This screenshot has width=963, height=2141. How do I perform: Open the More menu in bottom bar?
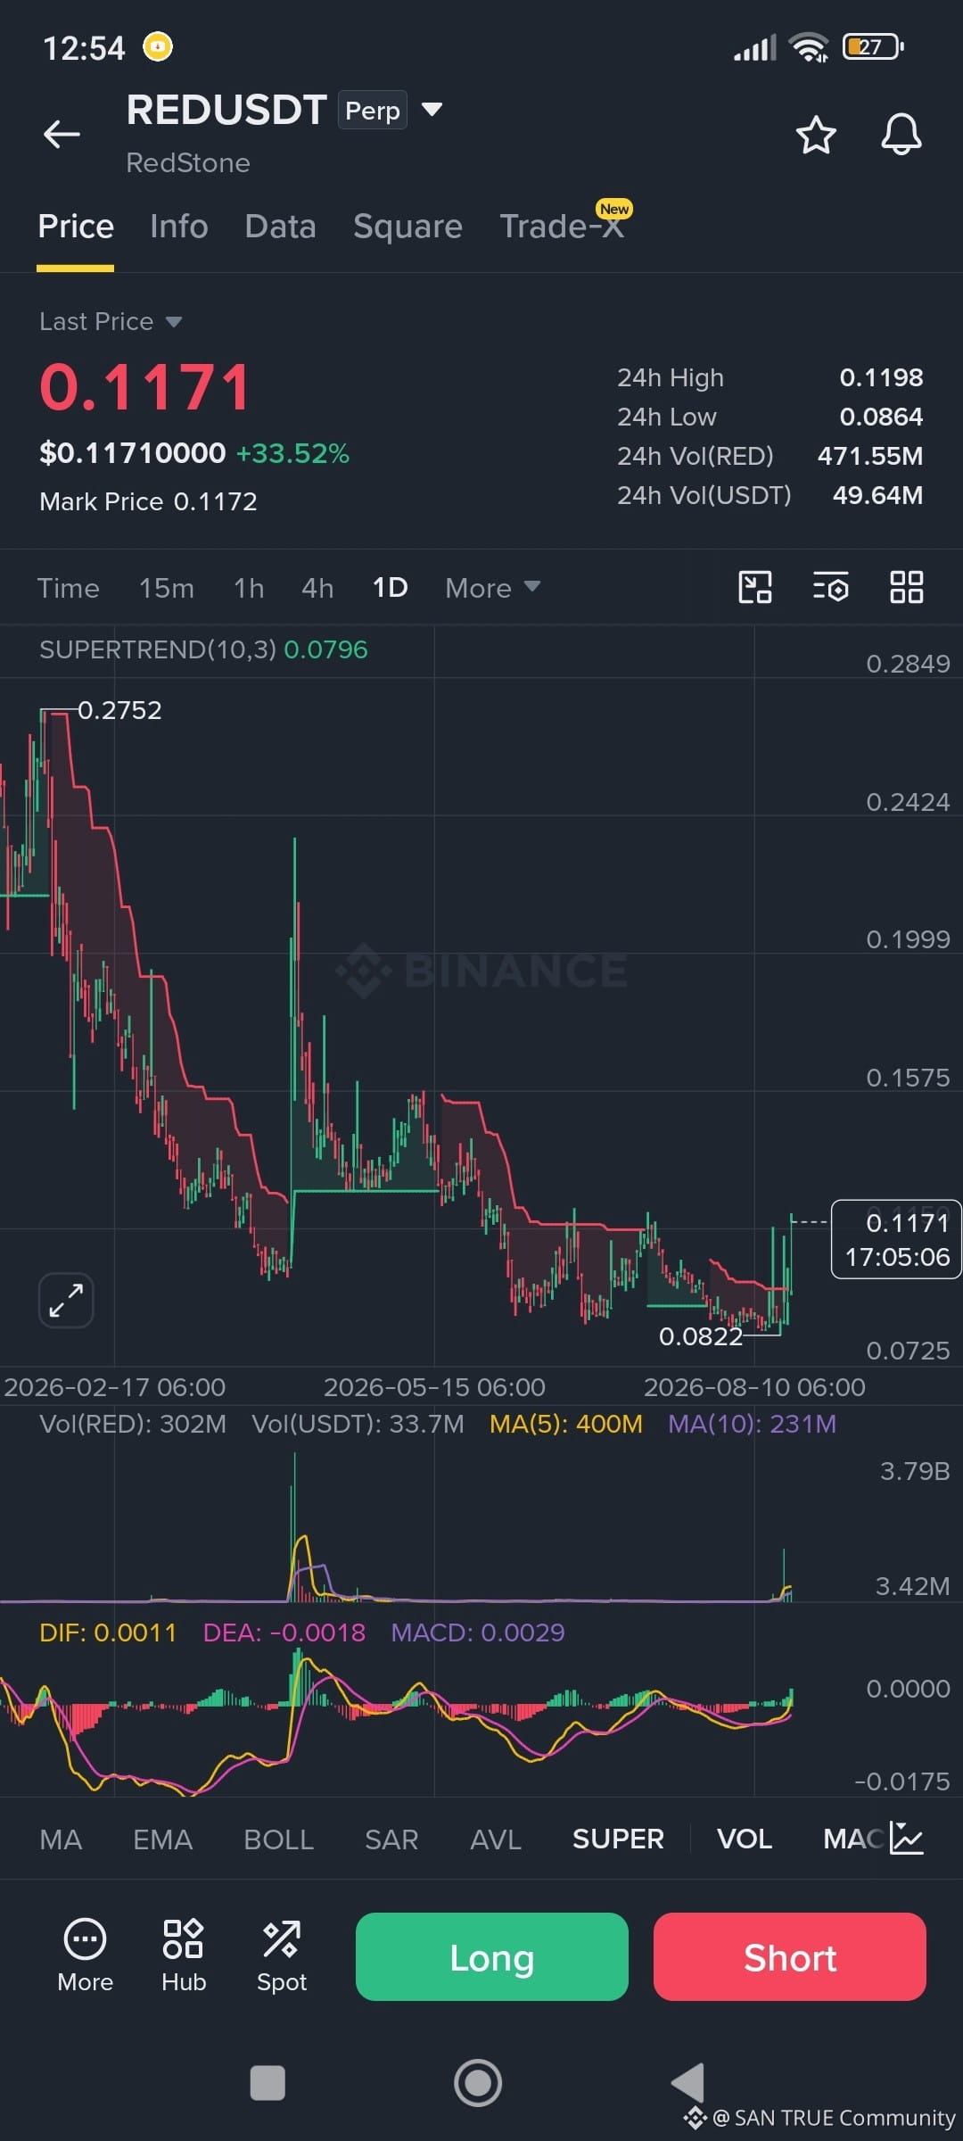coord(85,1955)
